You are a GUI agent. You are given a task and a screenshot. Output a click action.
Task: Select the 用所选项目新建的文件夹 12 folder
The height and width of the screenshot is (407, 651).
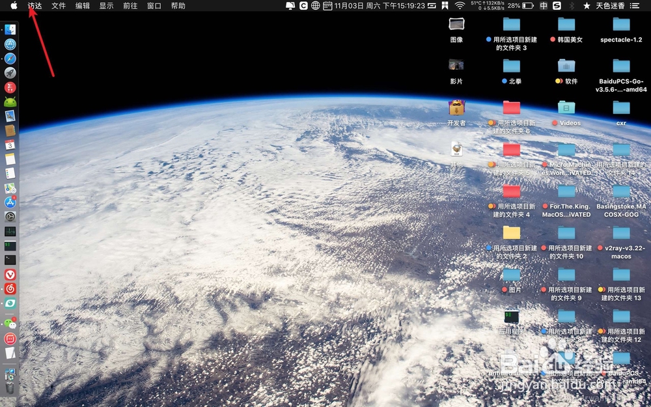coord(621,316)
